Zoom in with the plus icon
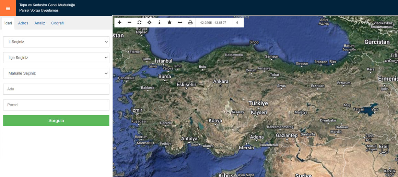The width and height of the screenshot is (398, 177). (x=119, y=23)
